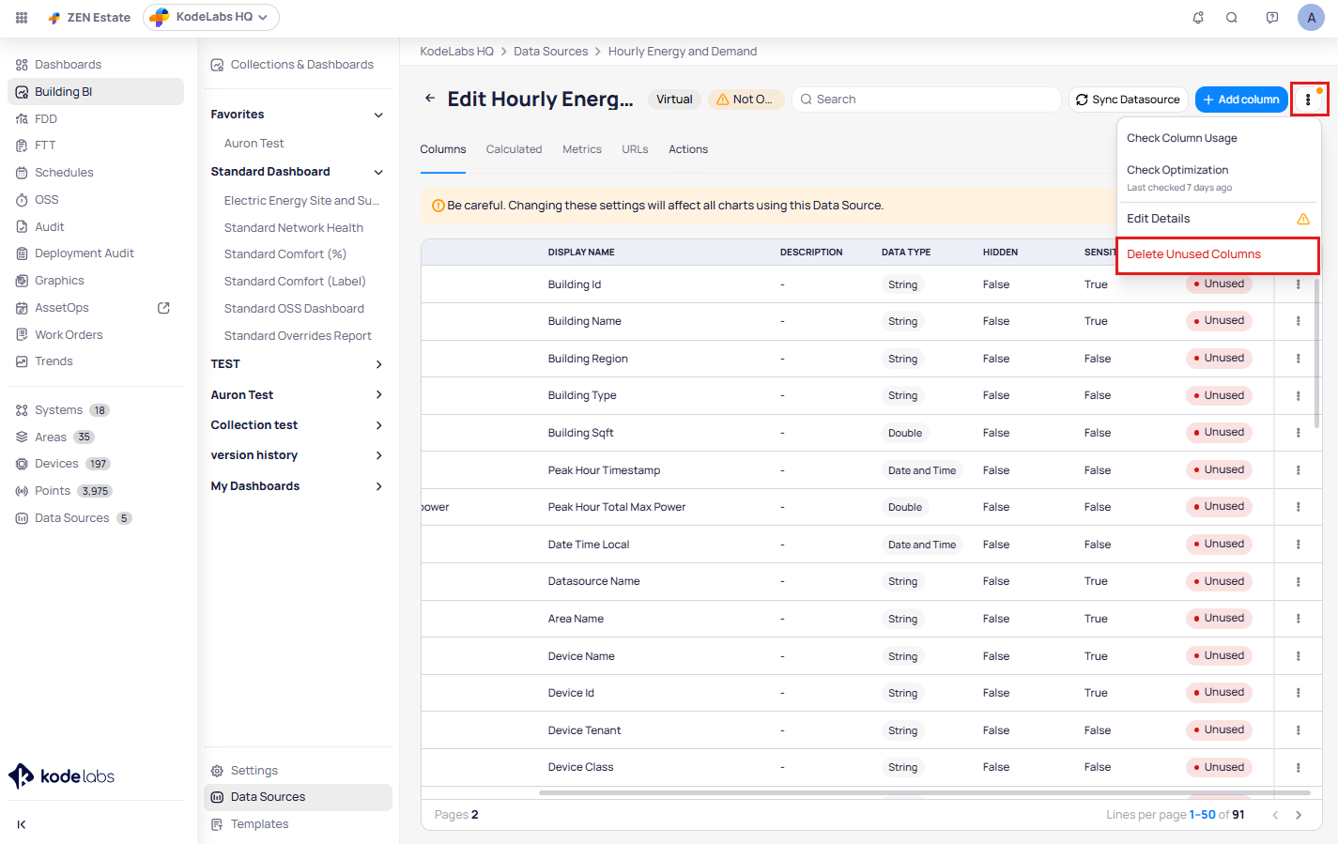Click the Add column button
The image size is (1338, 844).
1240,100
